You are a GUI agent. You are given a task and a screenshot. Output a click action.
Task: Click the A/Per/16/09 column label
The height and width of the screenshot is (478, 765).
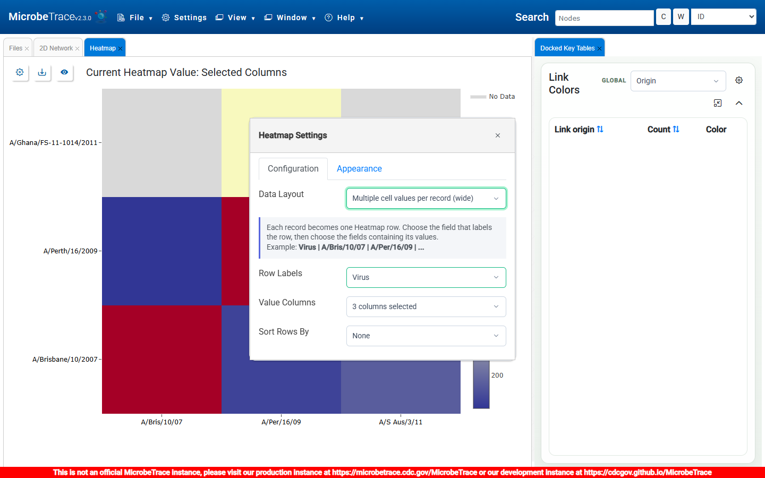[x=281, y=422]
